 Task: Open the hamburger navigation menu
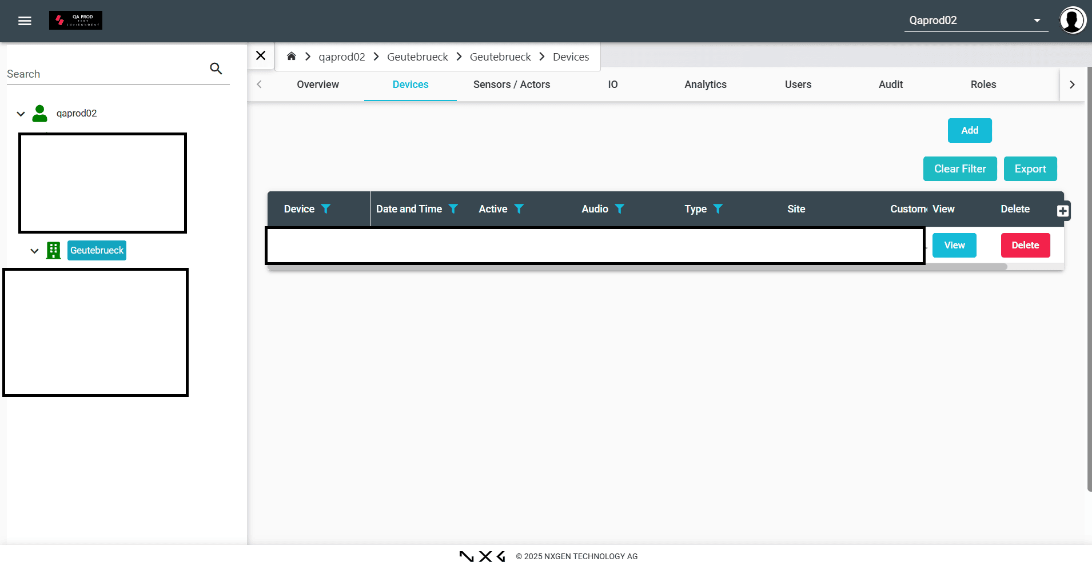coord(25,21)
